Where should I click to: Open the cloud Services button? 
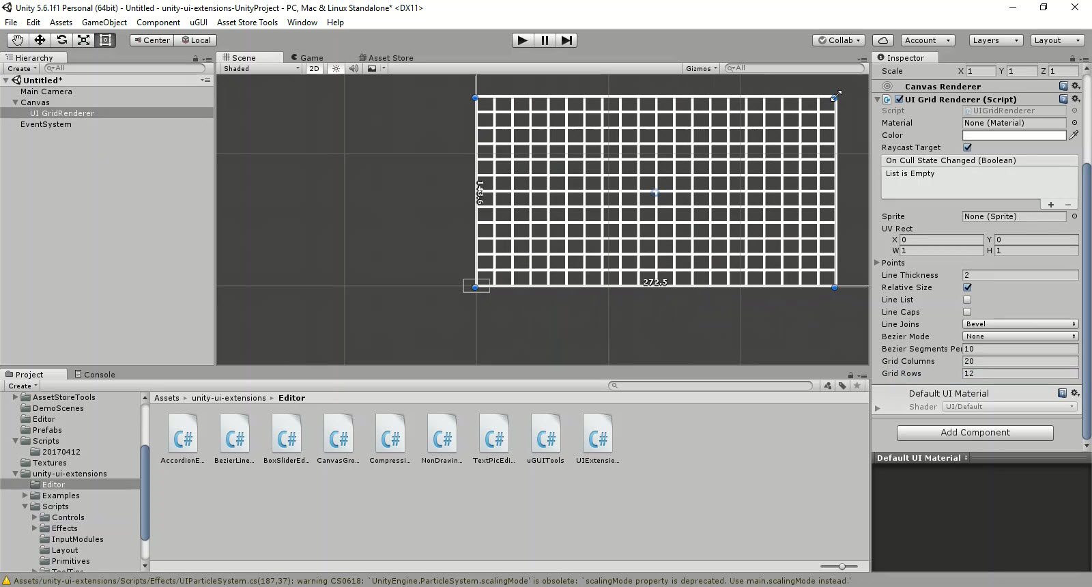pos(883,40)
